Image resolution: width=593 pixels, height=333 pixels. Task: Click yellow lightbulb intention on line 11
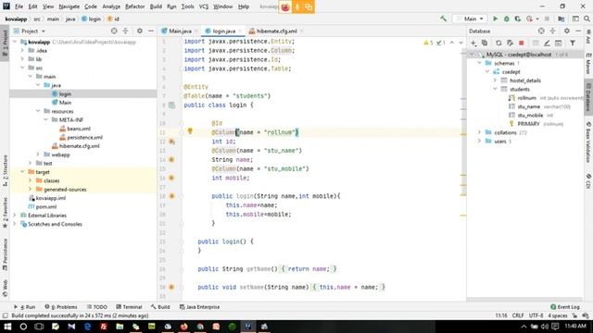pos(190,131)
